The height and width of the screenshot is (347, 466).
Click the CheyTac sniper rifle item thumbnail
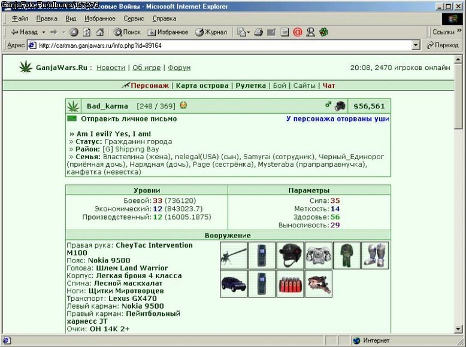234,255
